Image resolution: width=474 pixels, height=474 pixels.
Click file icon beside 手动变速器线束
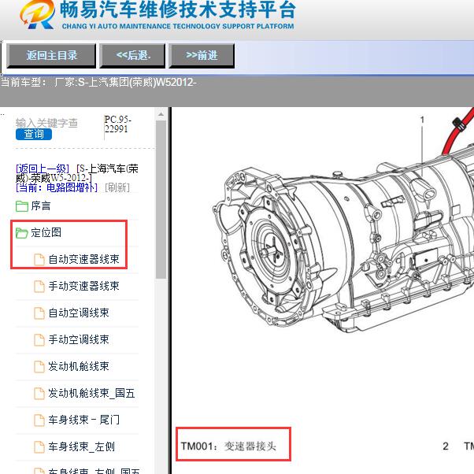(39, 287)
